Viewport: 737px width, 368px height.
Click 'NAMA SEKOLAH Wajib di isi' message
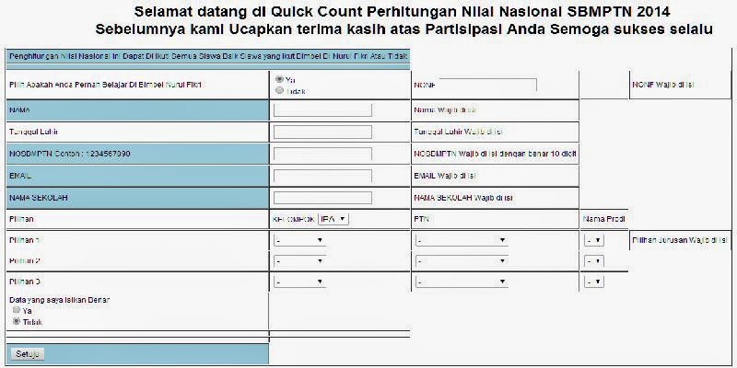coord(463,198)
